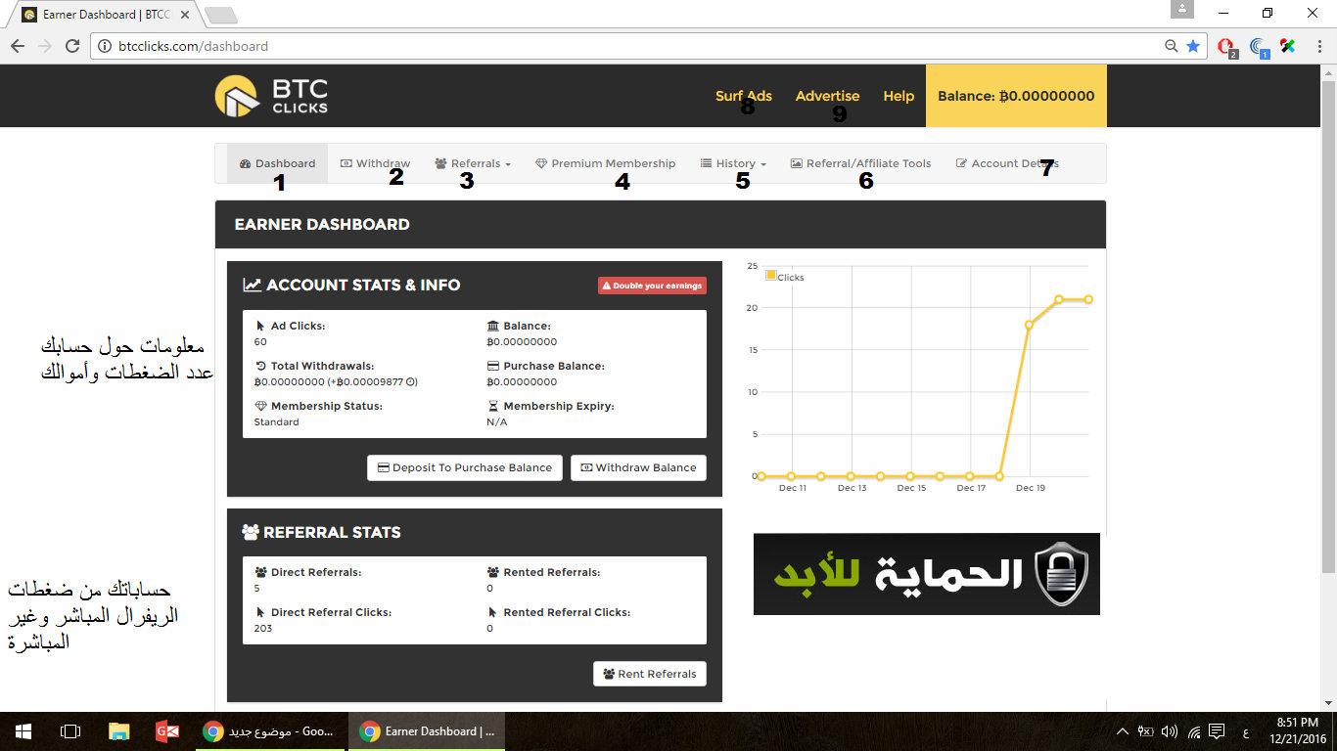Viewport: 1337px width, 751px height.
Task: Open the Action Center notifications icon
Action: pos(1217,731)
